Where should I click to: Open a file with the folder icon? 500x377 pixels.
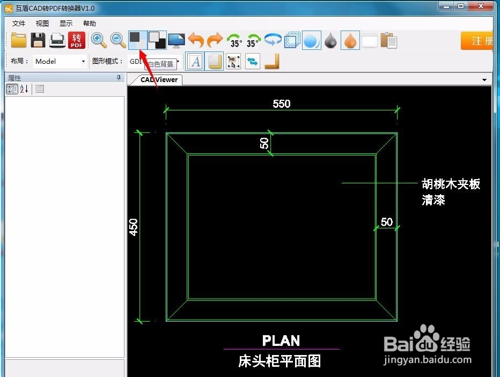[x=18, y=40]
